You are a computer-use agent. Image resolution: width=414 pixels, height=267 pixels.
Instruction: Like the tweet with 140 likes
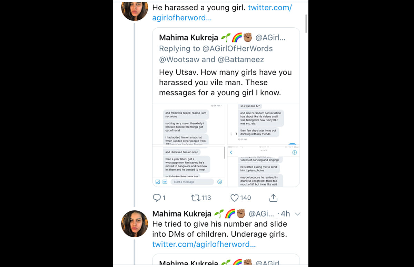235,198
